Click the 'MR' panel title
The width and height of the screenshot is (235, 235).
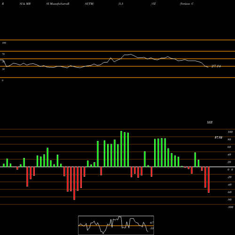210,122
